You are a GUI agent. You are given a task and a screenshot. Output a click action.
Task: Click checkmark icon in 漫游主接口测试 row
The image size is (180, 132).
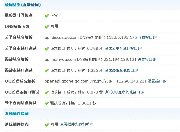47,71
